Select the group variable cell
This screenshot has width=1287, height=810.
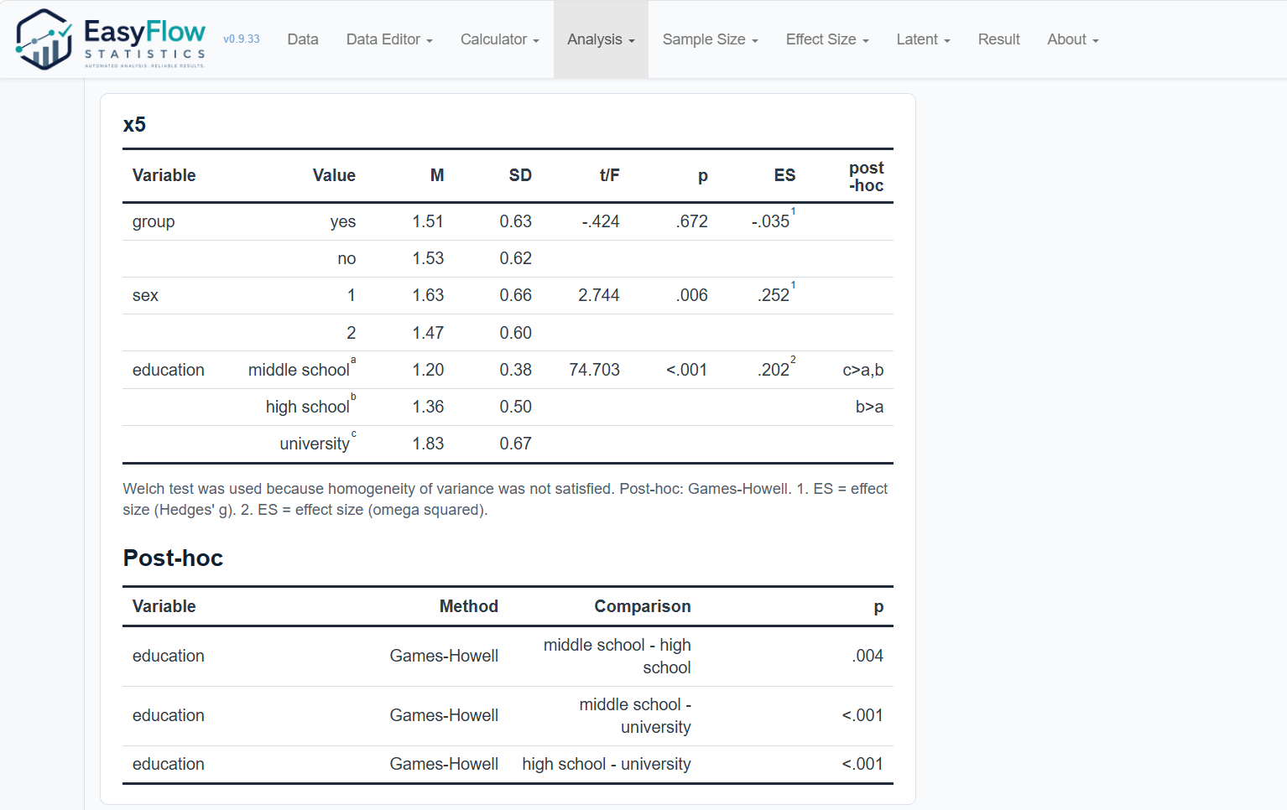click(154, 221)
